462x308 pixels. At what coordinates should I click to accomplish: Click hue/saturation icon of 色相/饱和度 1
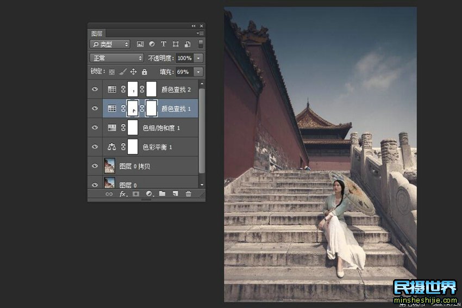pyautogui.click(x=112, y=127)
